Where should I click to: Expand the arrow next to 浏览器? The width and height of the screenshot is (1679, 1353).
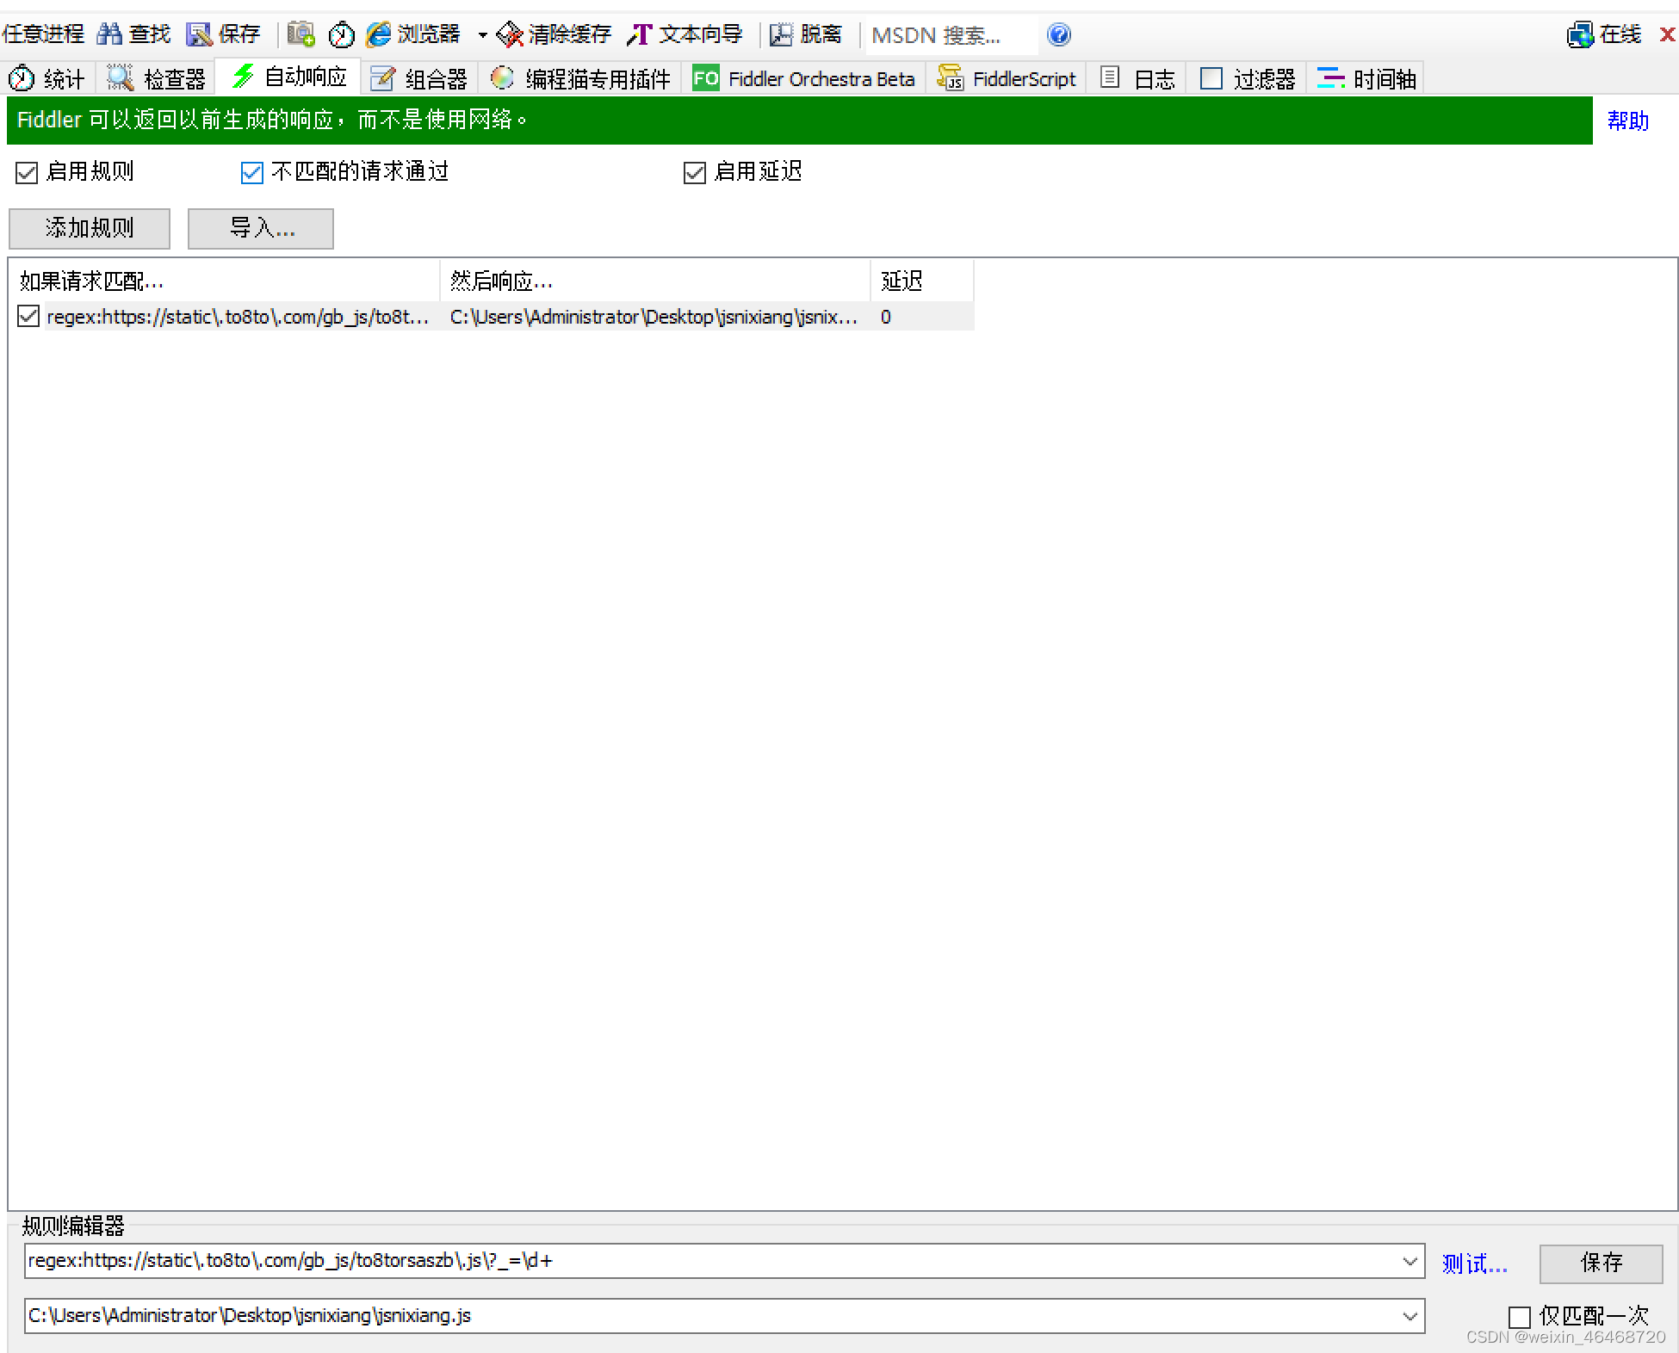click(482, 35)
